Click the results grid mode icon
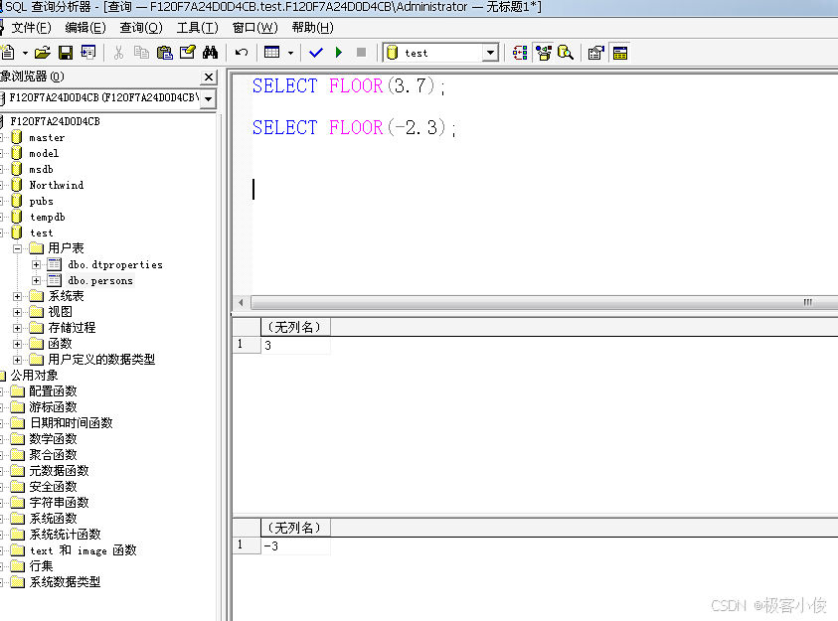 (272, 53)
